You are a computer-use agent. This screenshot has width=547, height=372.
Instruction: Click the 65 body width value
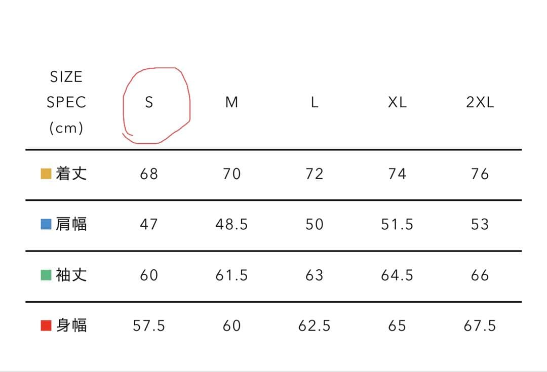(397, 326)
